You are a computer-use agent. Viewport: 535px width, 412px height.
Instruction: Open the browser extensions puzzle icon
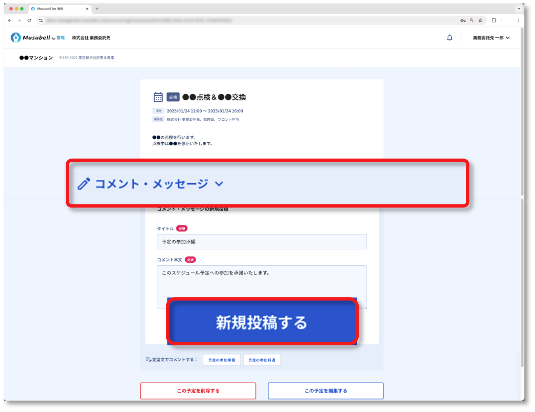coord(494,20)
